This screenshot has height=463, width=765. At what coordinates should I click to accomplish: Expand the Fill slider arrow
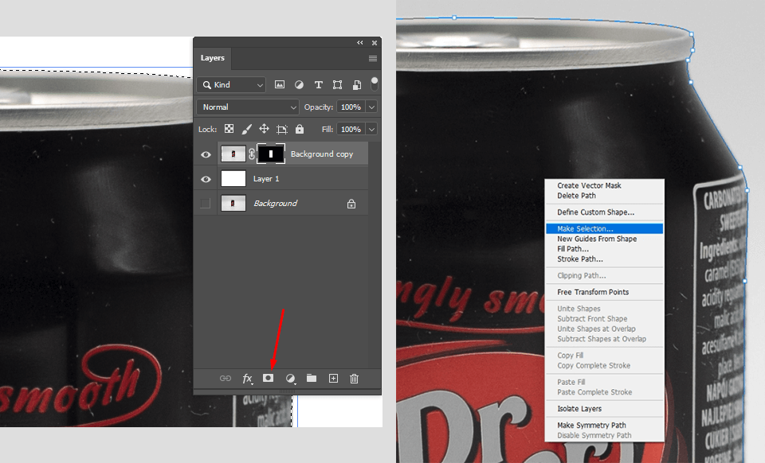point(372,129)
